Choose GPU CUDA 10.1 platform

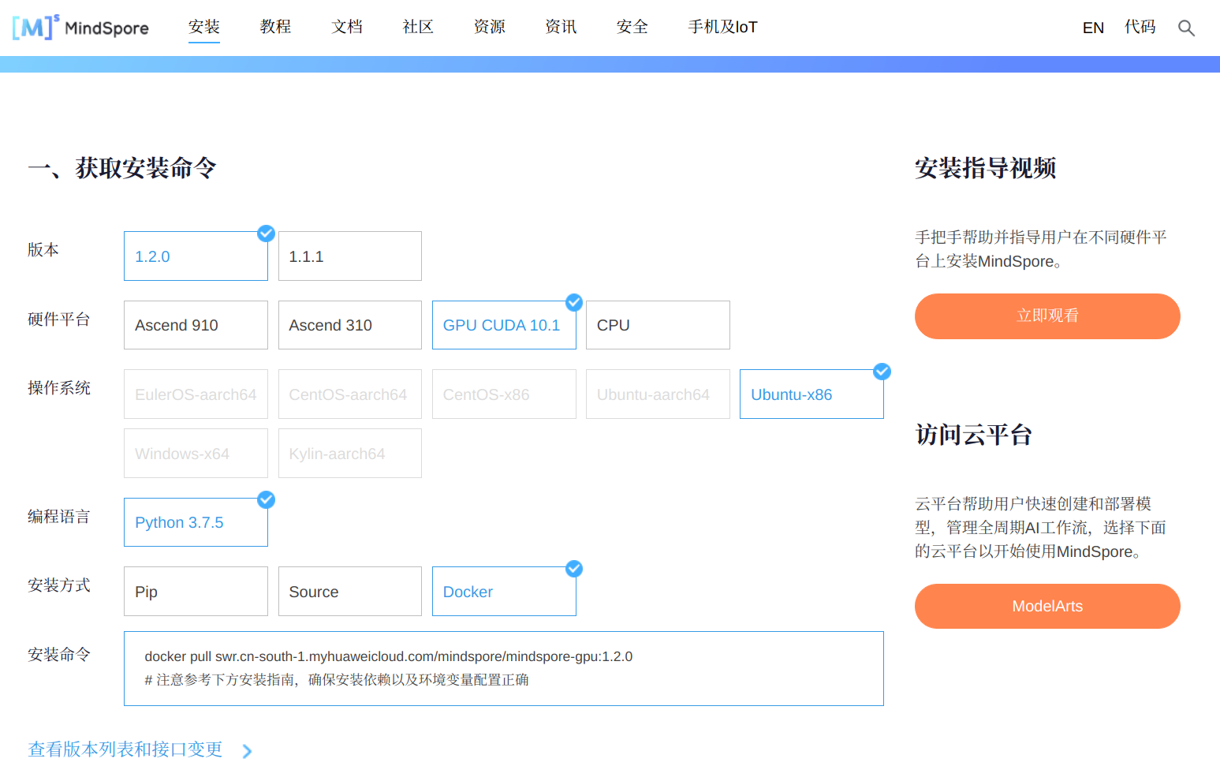[x=504, y=325]
